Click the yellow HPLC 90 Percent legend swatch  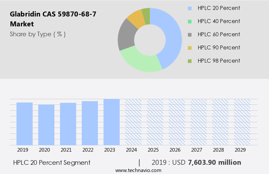[190, 48]
